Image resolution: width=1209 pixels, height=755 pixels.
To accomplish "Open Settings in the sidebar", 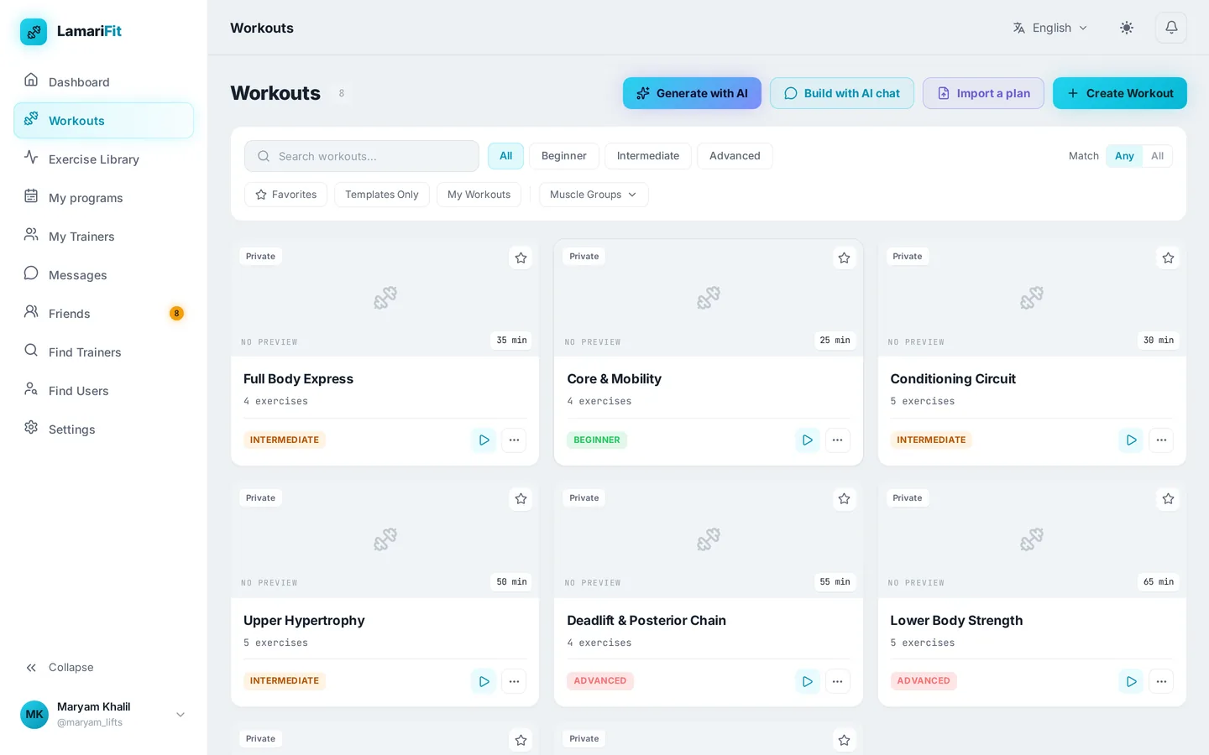I will pos(103,429).
